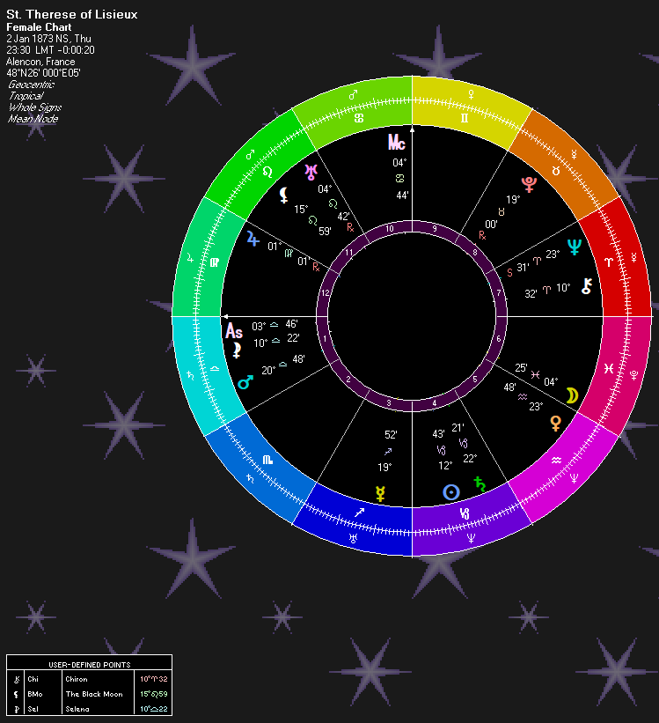Select house number 10 on the inner ring
Viewport: 659px width, 723px height.
coord(390,228)
